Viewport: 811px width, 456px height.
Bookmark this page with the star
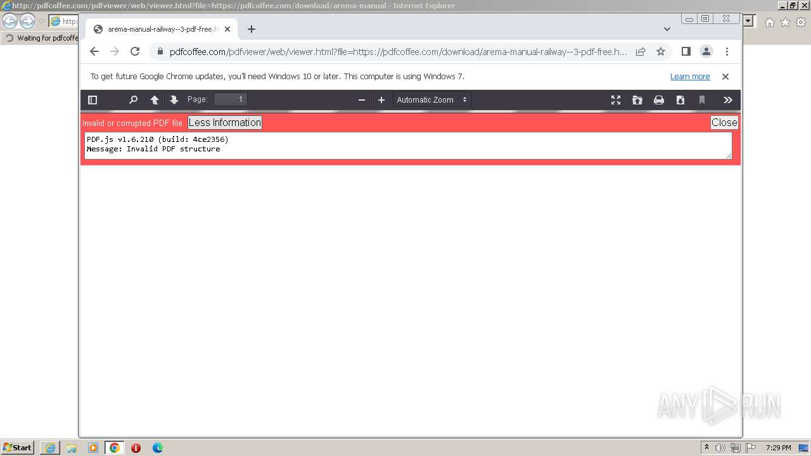point(661,52)
